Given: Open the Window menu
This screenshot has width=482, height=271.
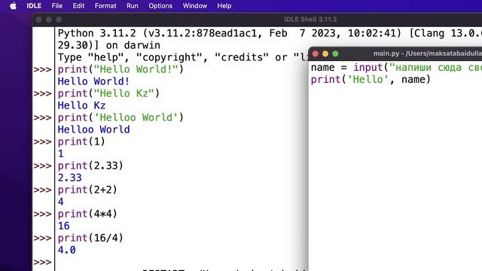Looking at the screenshot, I should coord(195,6).
